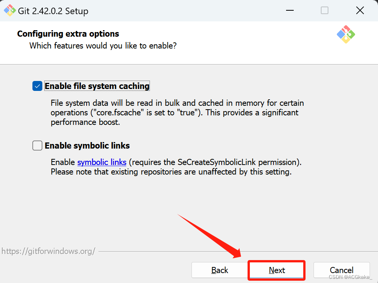The height and width of the screenshot is (283, 378).
Task: Proceed with the Next button
Action: point(277,270)
